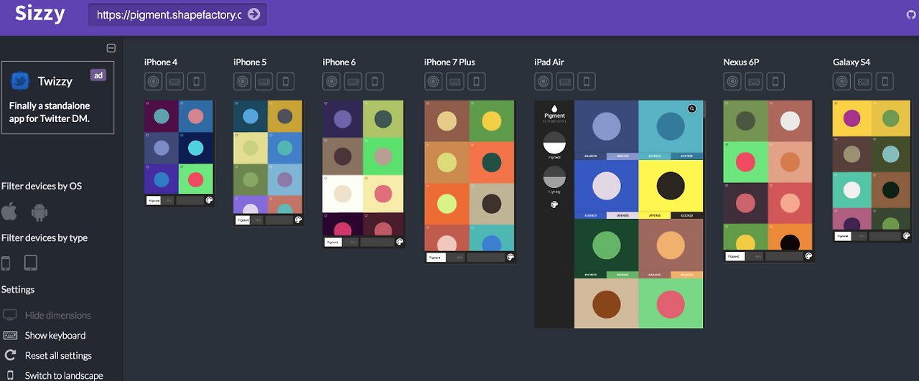This screenshot has height=381, width=919.
Task: Open the GitHub icon in header
Action: click(912, 14)
